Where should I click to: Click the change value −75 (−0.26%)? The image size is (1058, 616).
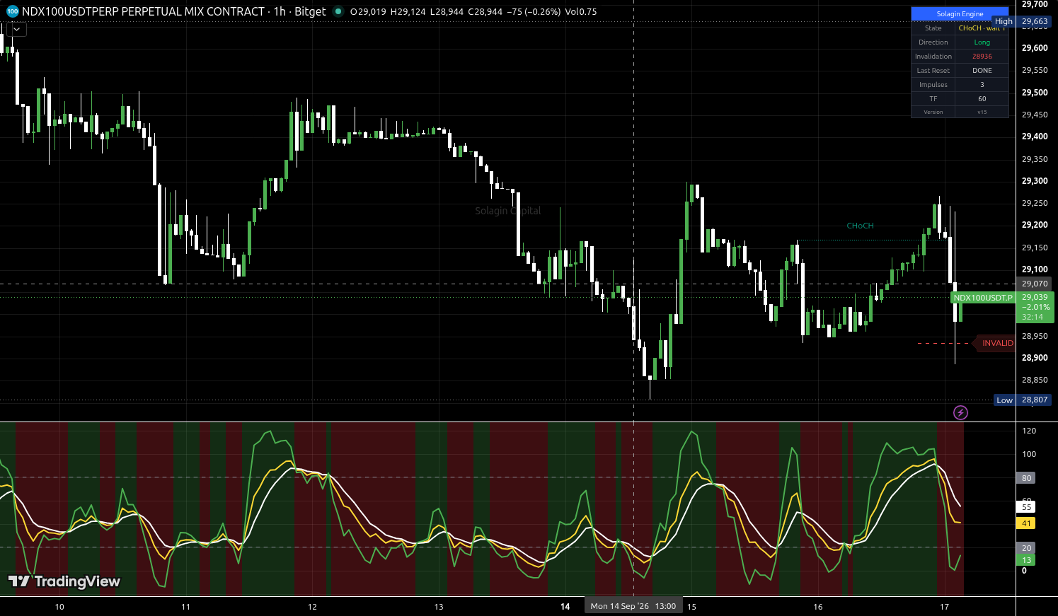click(534, 11)
